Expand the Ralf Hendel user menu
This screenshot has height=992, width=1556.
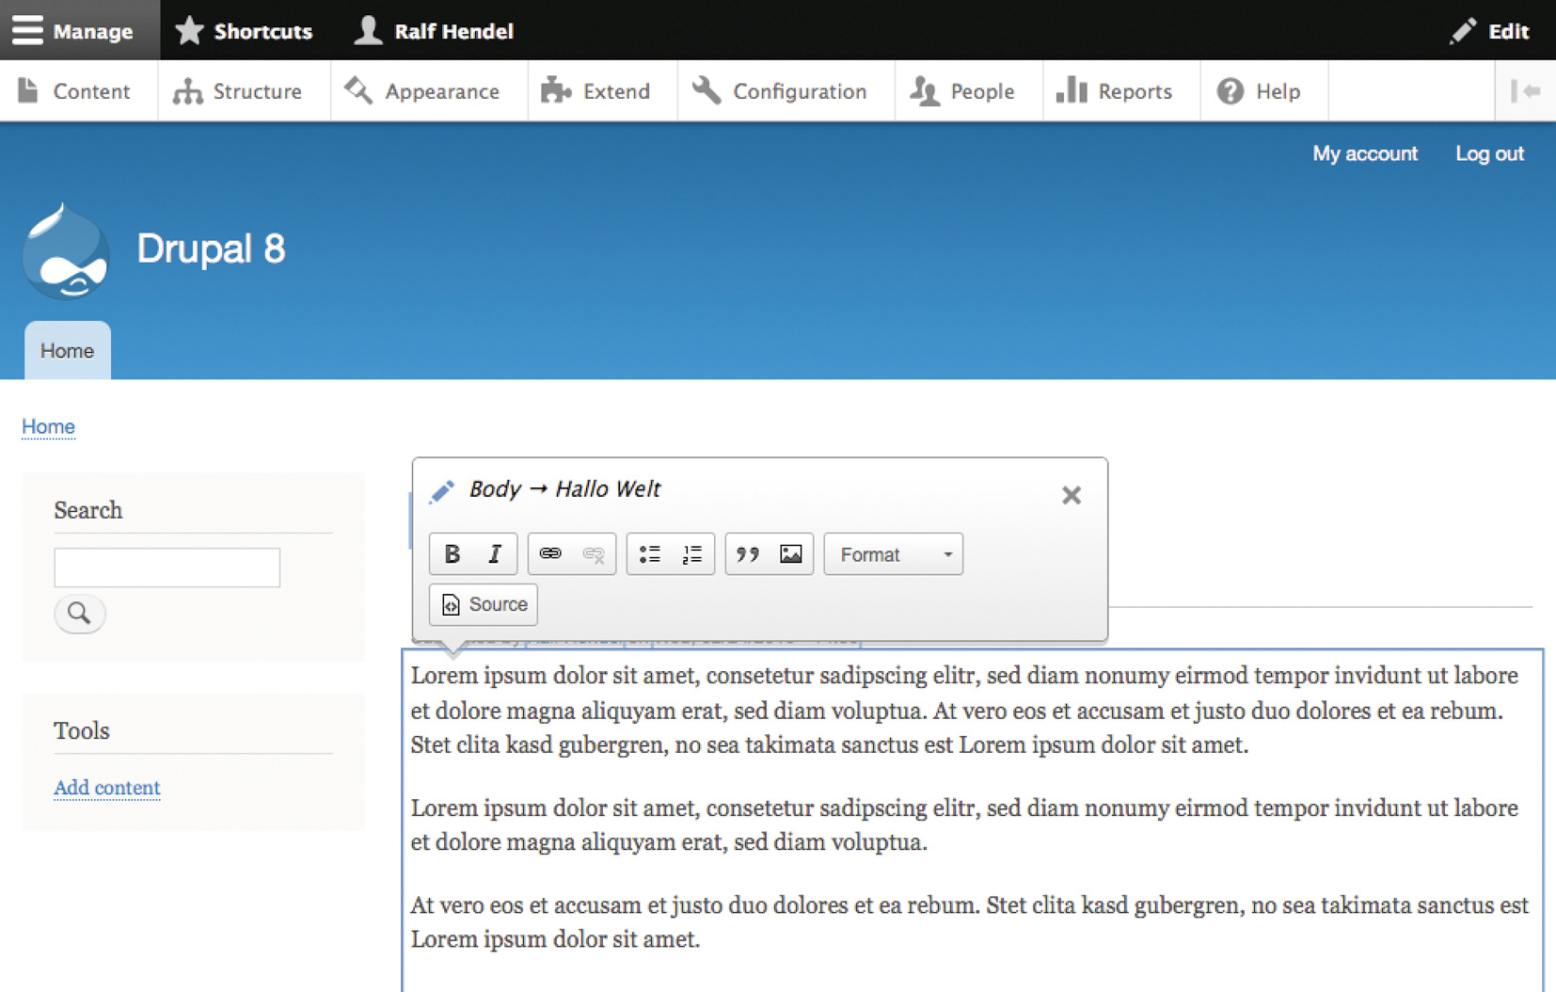435,31
